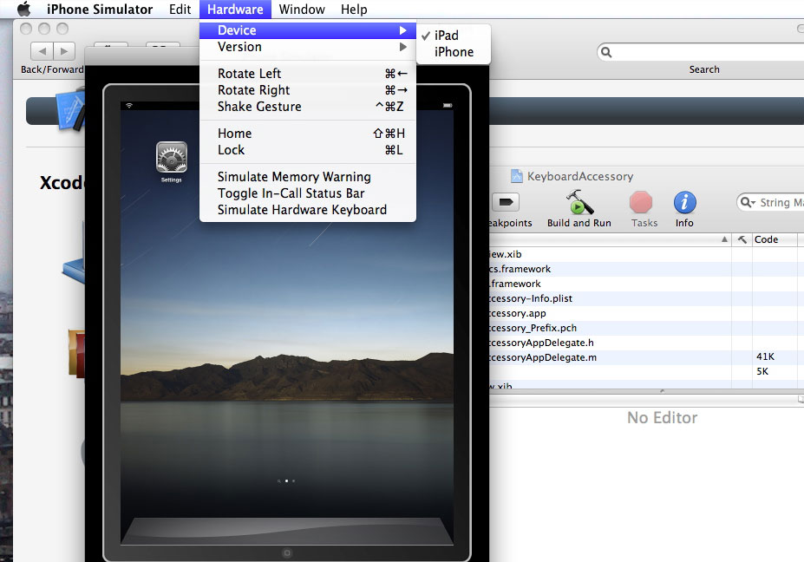The width and height of the screenshot is (804, 562).
Task: Click the split view divider handle
Action: 662,391
